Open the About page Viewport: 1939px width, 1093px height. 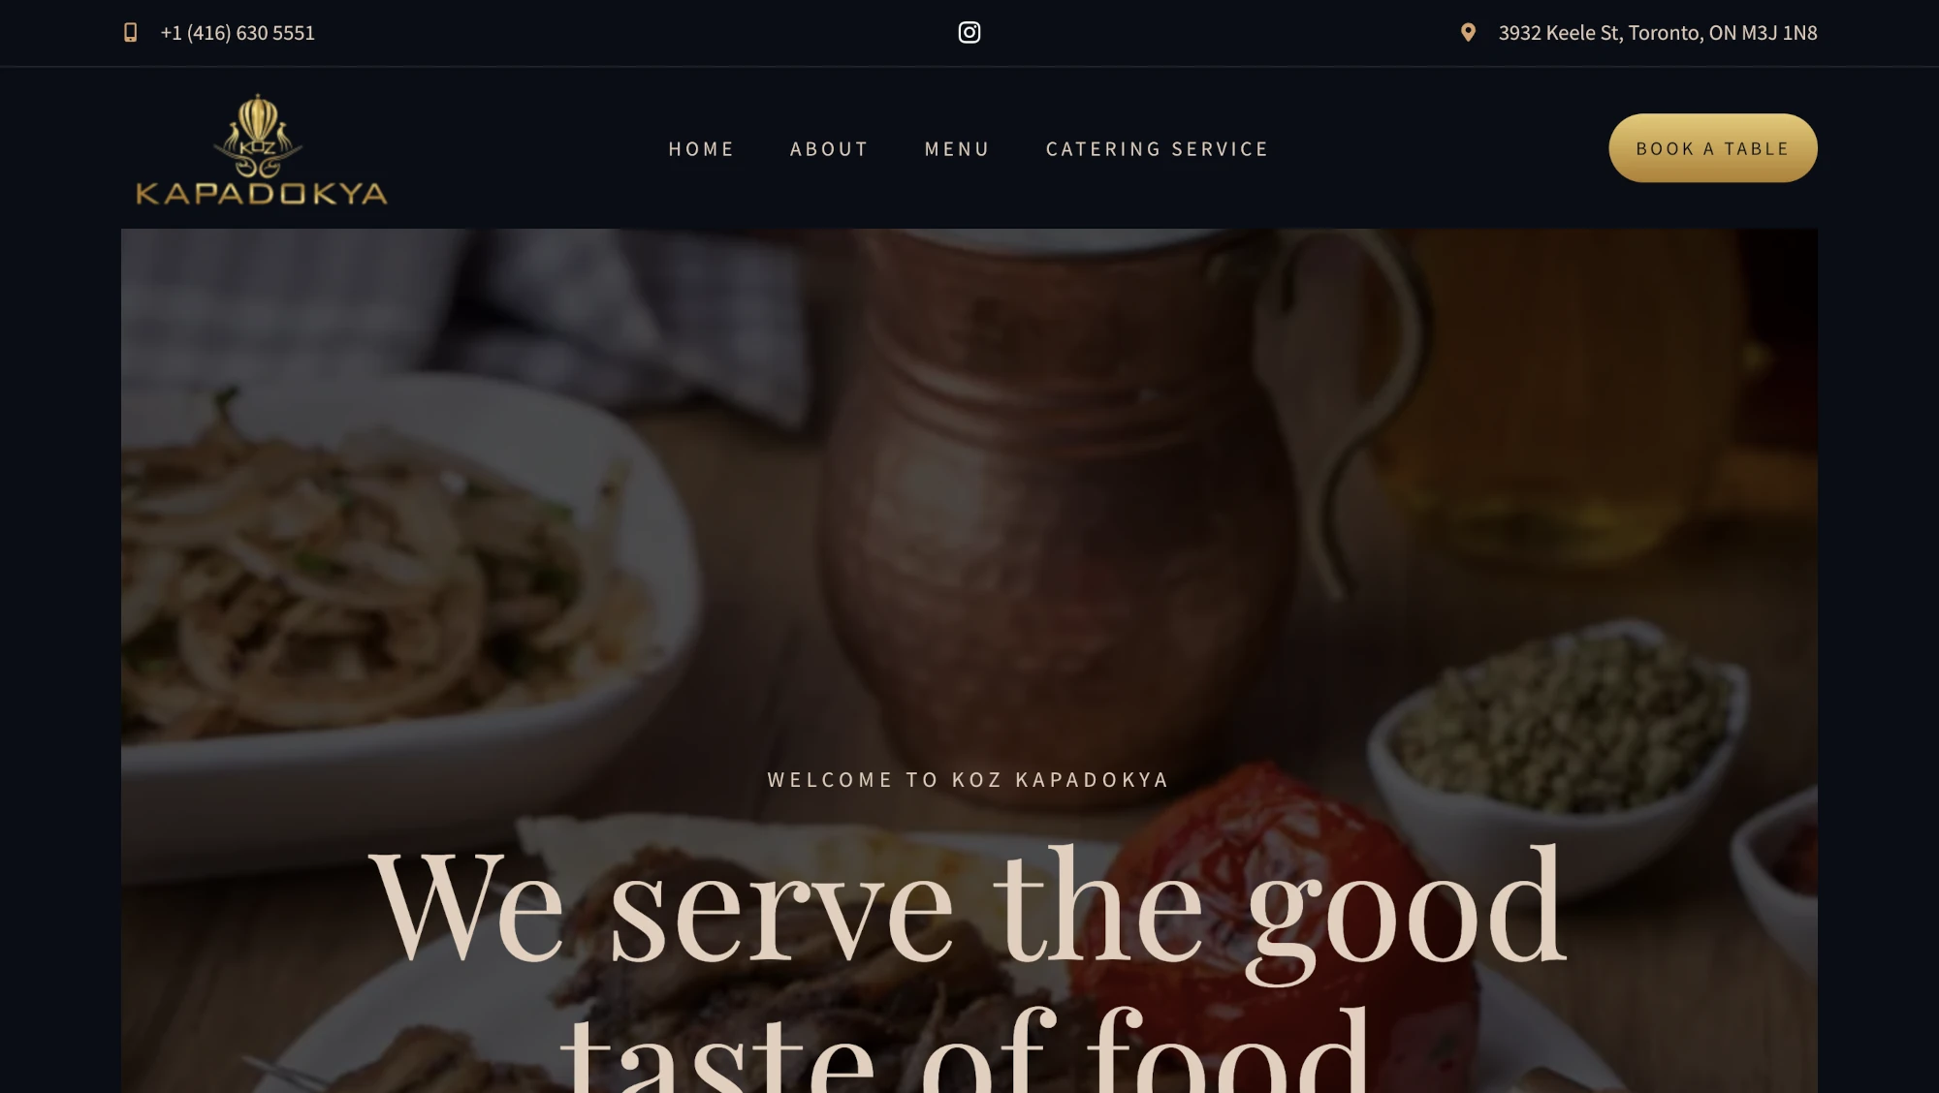pyautogui.click(x=829, y=148)
